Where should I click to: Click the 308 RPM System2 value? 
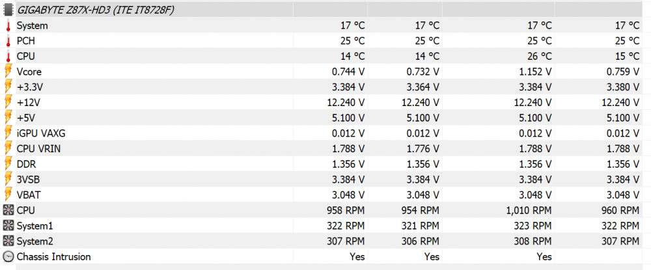(533, 241)
